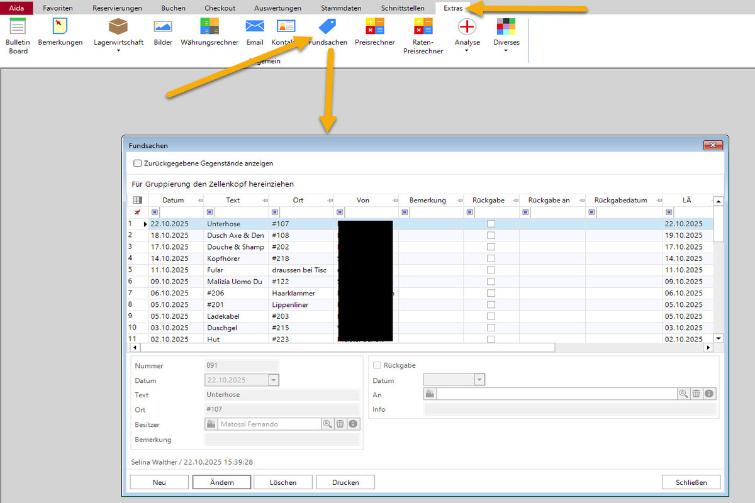Tick Rückgabe checkbox for Unterhose row
Screen dimensions: 755x503
tap(491, 224)
